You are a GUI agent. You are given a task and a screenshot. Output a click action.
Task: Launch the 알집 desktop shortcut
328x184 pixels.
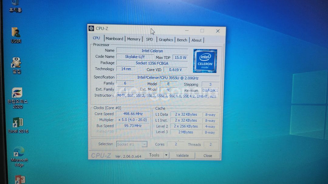pos(16,65)
